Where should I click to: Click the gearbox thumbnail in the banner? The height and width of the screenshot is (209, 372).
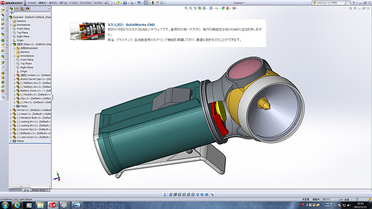click(87, 31)
